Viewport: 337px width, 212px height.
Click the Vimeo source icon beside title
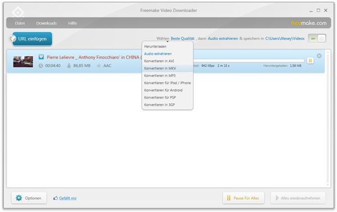pos(41,57)
